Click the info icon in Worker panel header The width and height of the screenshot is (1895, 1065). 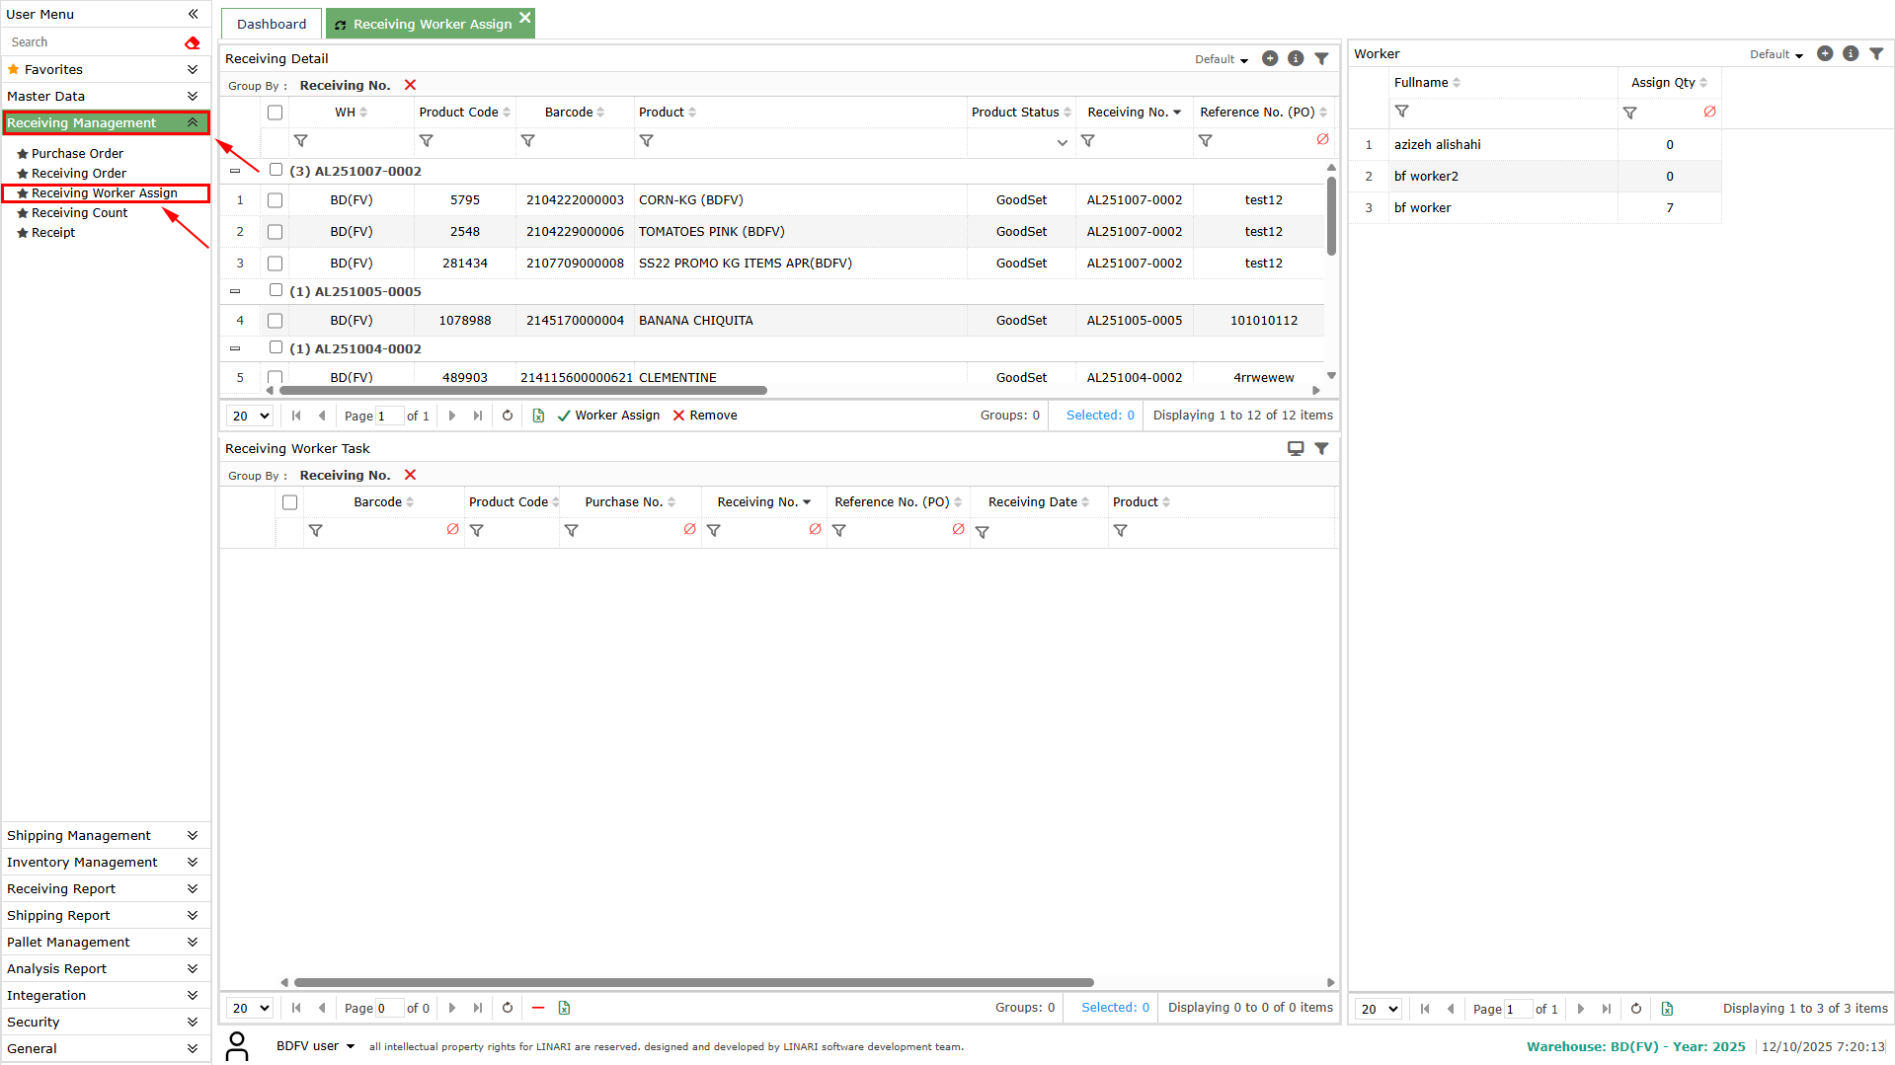pyautogui.click(x=1851, y=54)
